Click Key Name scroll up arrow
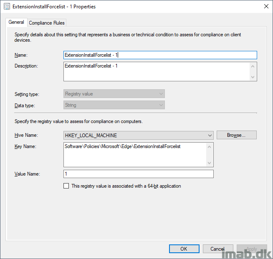This screenshot has height=259, width=273. (x=210, y=147)
